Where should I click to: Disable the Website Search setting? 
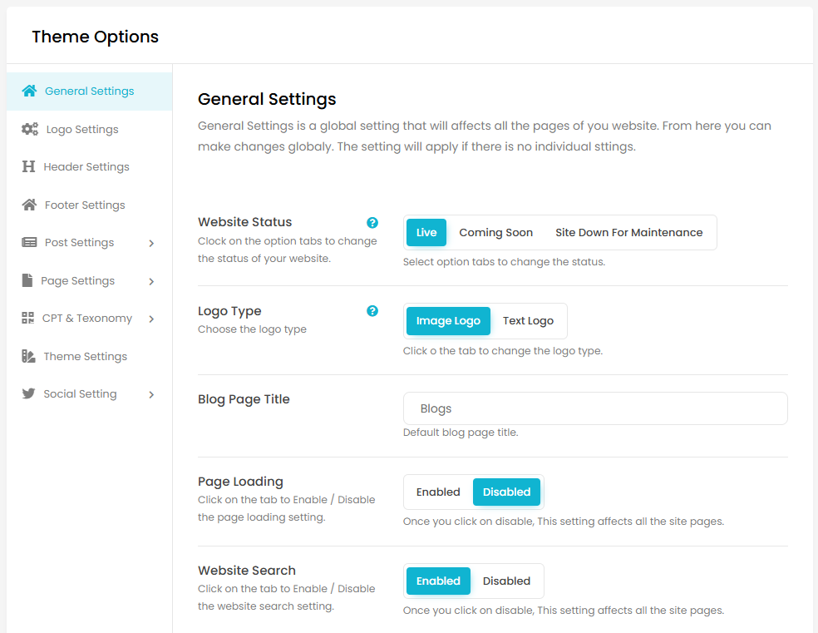pyautogui.click(x=506, y=581)
